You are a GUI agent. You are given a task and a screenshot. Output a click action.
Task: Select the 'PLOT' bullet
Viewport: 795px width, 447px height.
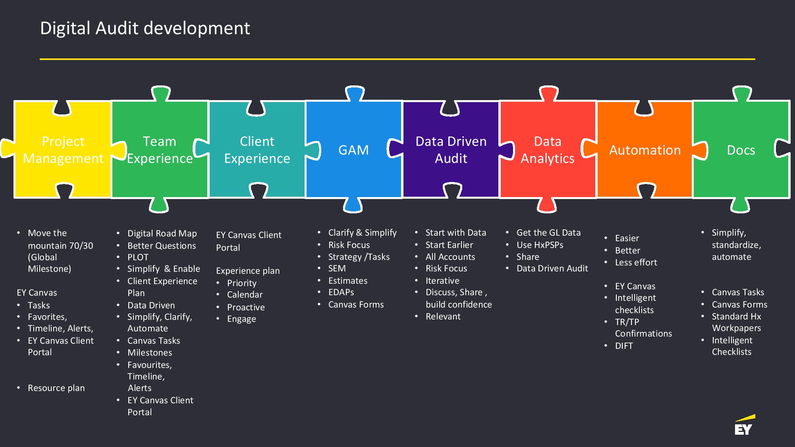[138, 257]
